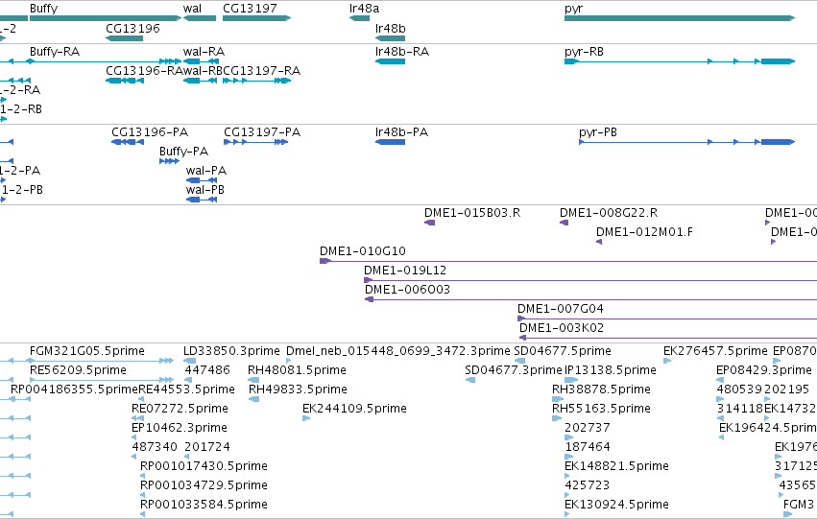Select the pyr-PB protein label

tap(598, 132)
